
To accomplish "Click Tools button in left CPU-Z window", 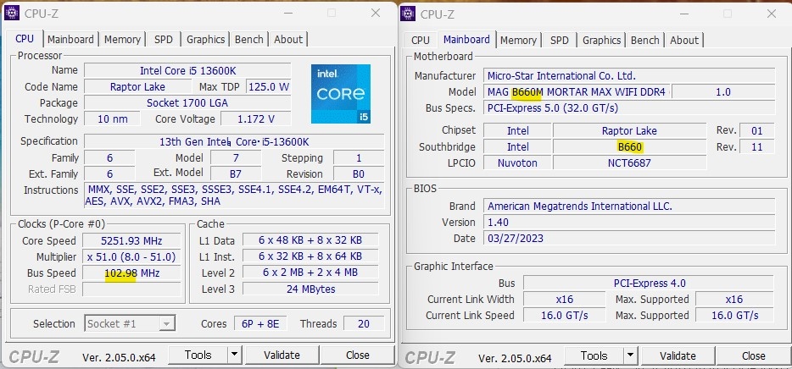I will tap(198, 355).
